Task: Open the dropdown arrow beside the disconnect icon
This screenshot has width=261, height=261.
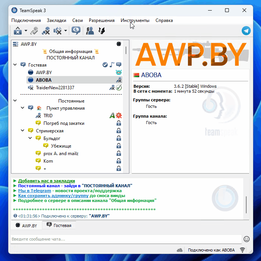Action: (x=26, y=31)
